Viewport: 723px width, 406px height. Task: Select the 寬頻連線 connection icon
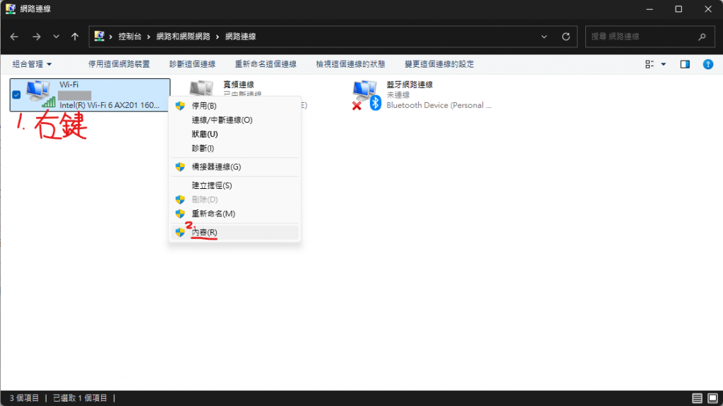pyautogui.click(x=201, y=88)
